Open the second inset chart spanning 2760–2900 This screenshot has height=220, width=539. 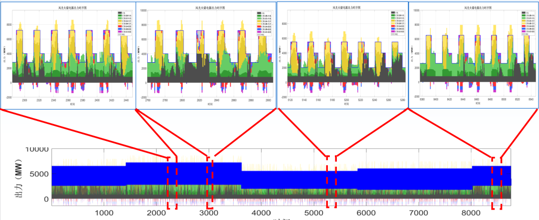205,55
